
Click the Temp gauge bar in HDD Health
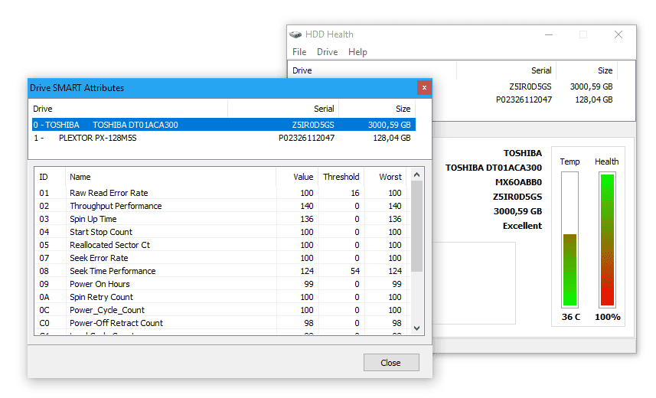point(570,240)
